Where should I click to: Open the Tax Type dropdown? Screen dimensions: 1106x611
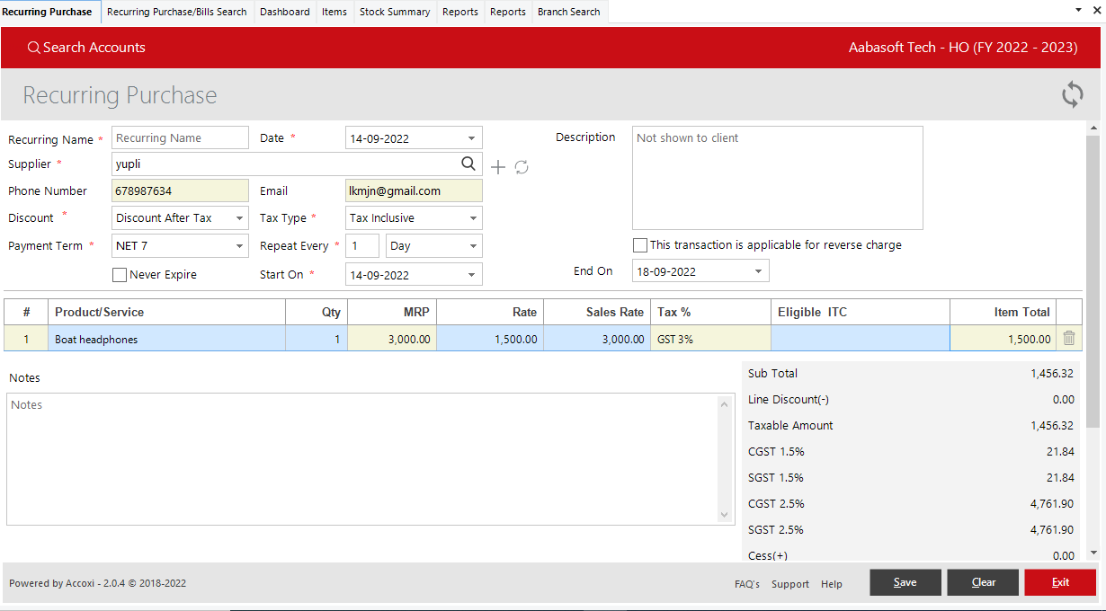coord(473,218)
